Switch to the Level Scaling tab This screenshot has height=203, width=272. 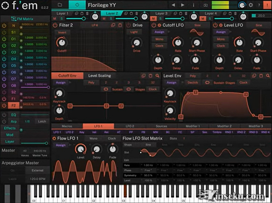pyautogui.click(x=99, y=76)
